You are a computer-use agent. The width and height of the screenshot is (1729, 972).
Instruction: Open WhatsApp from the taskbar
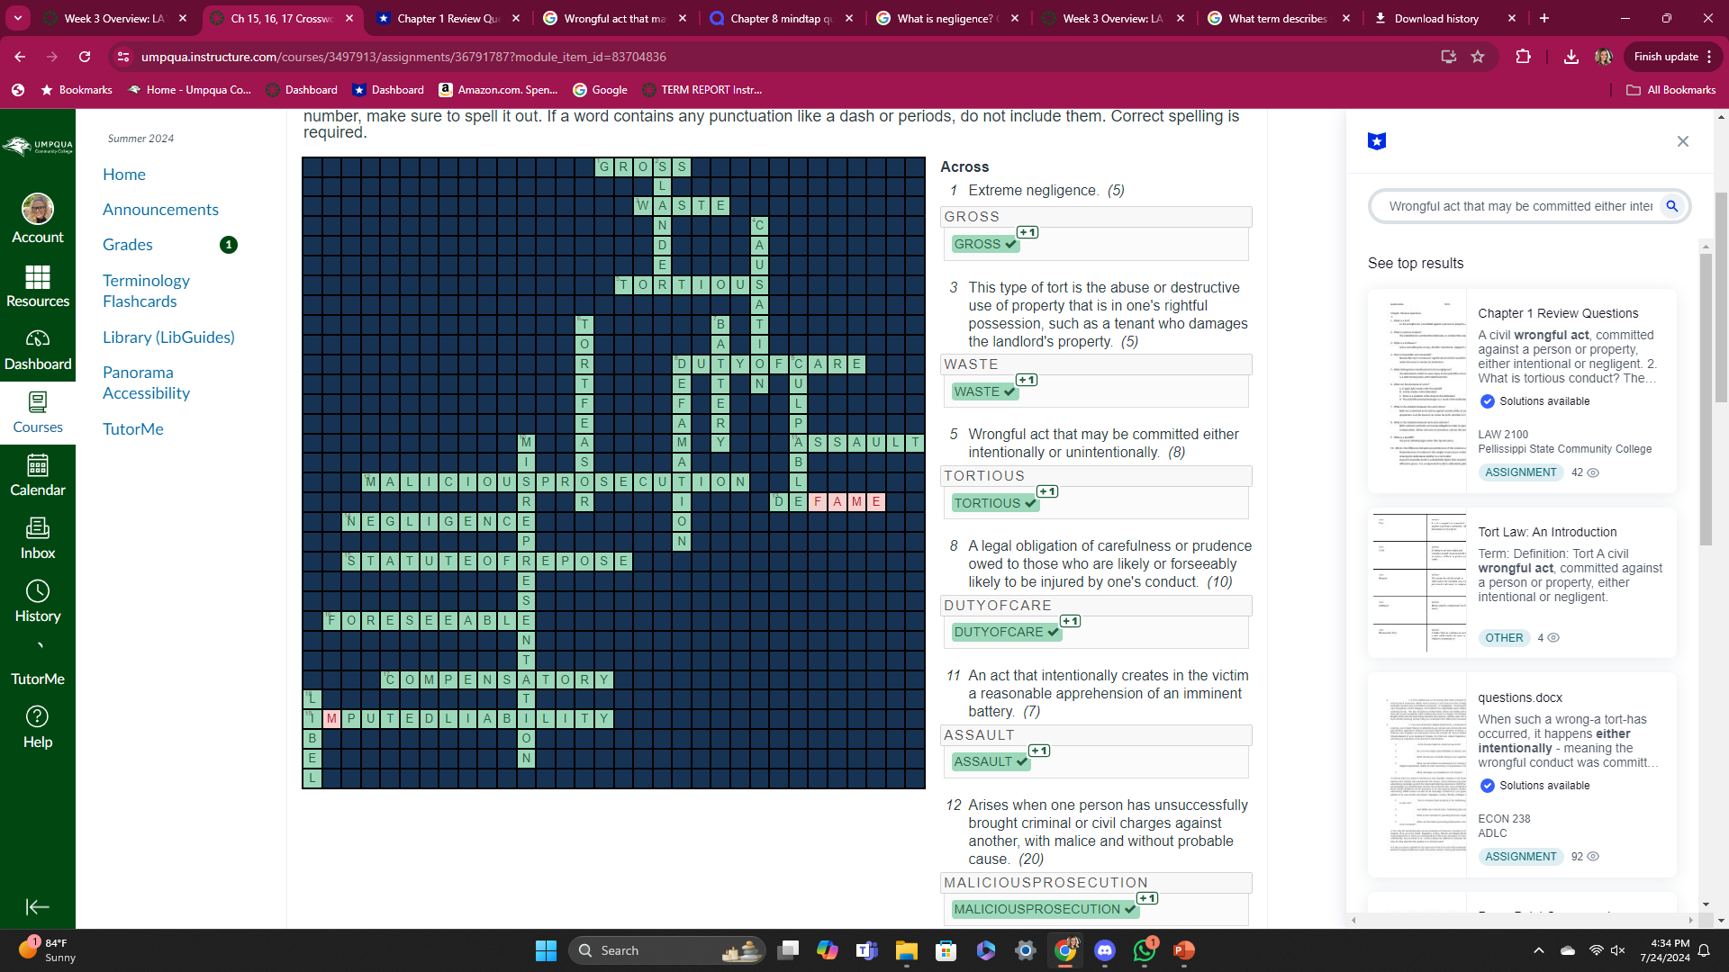pos(1144,950)
